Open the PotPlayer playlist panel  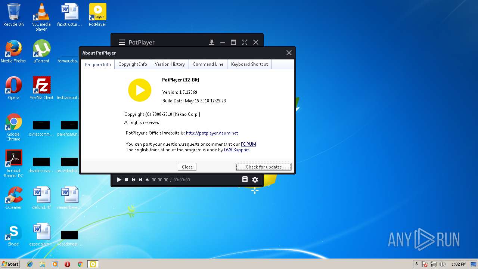(245, 180)
